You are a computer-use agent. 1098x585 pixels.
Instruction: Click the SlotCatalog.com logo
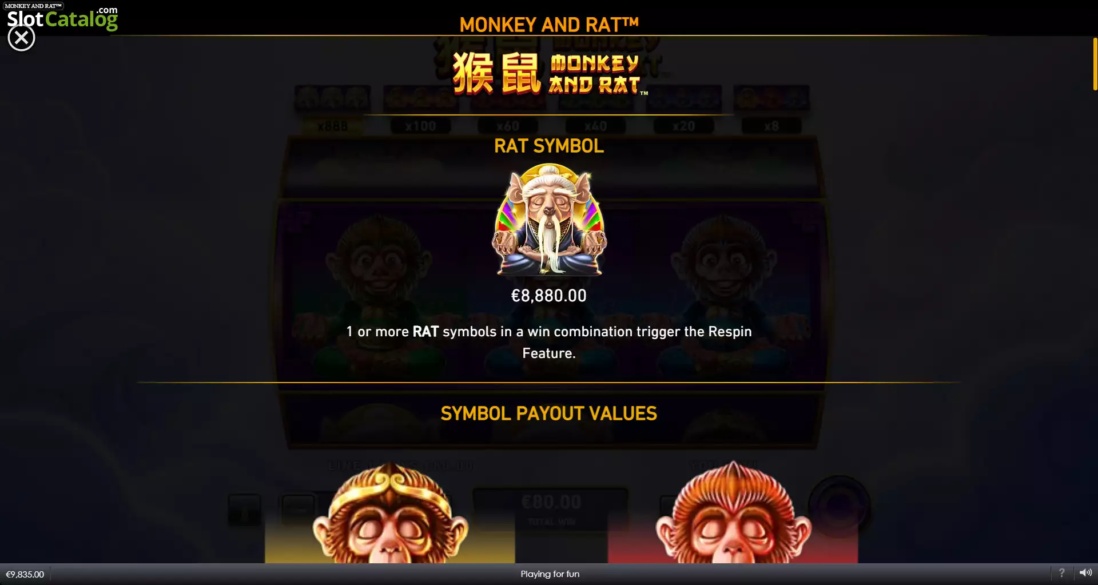tap(62, 18)
